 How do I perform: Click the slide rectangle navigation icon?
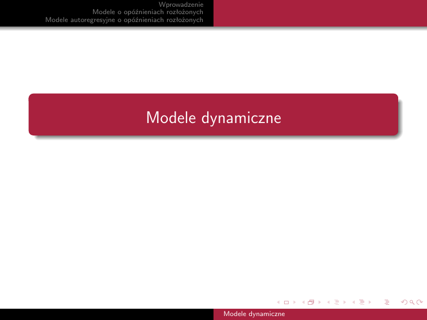point(286,303)
